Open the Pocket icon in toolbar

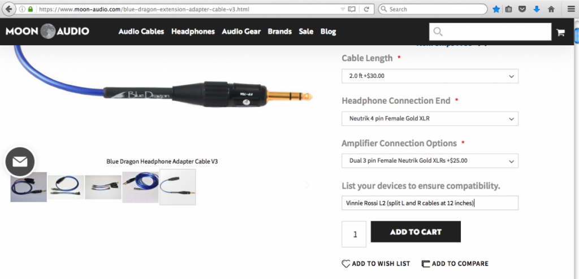pyautogui.click(x=522, y=9)
